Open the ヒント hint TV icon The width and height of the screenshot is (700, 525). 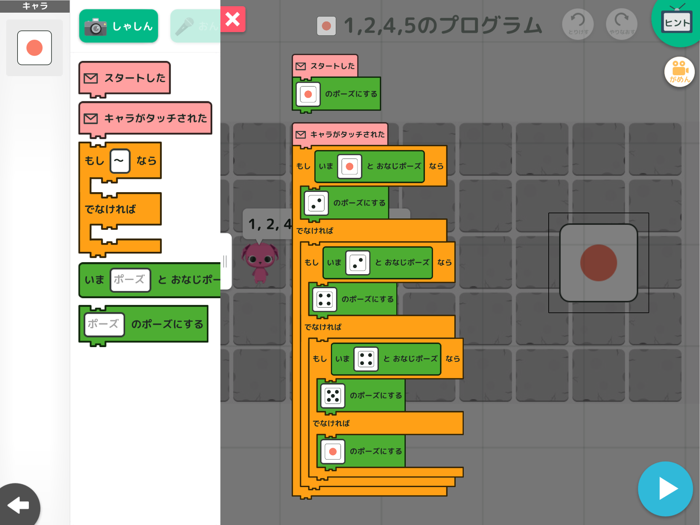tap(677, 23)
